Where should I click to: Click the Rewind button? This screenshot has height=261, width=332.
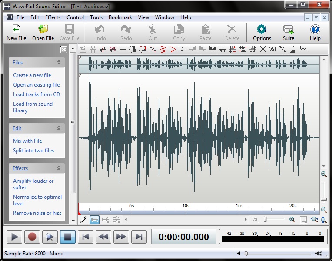point(103,237)
